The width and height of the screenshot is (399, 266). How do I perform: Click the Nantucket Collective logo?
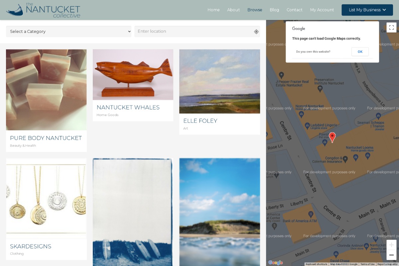tap(43, 10)
